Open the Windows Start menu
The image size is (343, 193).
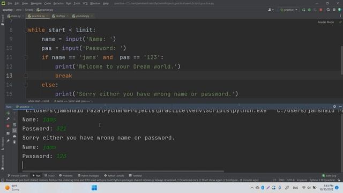pos(94,188)
